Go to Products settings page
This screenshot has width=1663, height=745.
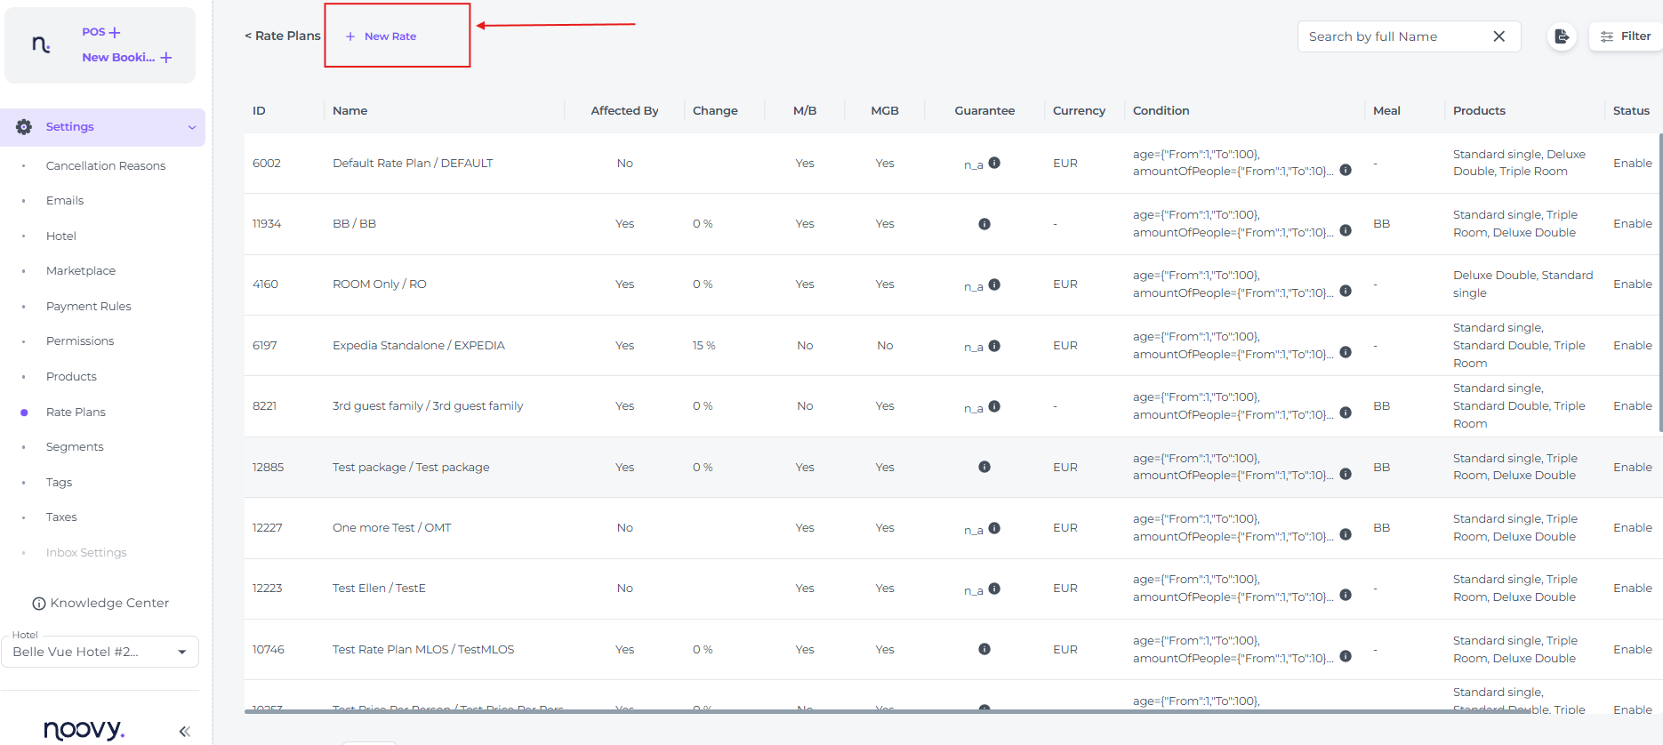(x=71, y=377)
